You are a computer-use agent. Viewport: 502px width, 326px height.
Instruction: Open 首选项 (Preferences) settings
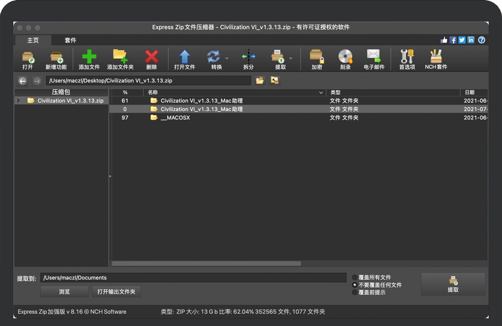pyautogui.click(x=406, y=59)
